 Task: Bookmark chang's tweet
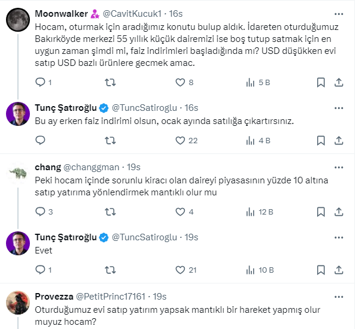pyautogui.click(x=319, y=212)
